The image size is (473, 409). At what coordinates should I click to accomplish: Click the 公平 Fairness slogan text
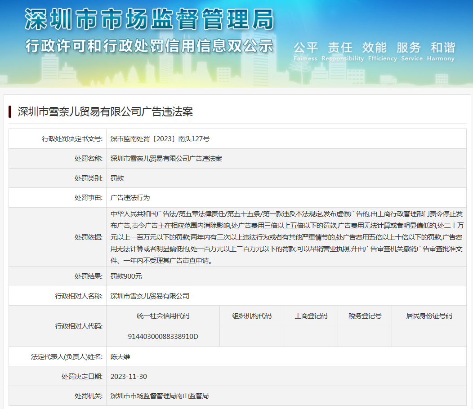[x=306, y=52]
